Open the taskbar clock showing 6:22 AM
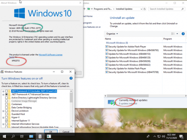This screenshot has width=187, height=140. [x=171, y=136]
